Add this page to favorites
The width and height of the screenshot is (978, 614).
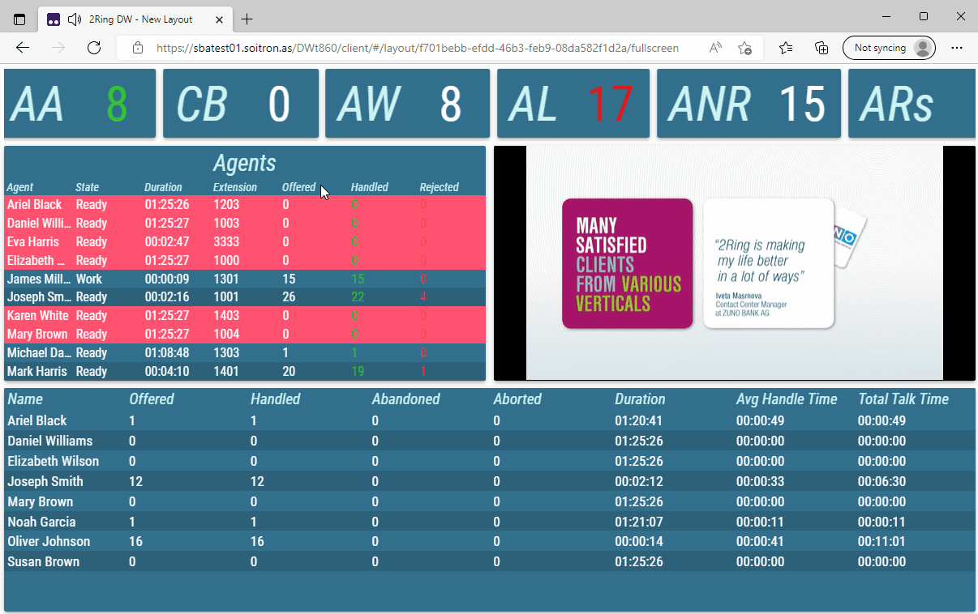745,48
